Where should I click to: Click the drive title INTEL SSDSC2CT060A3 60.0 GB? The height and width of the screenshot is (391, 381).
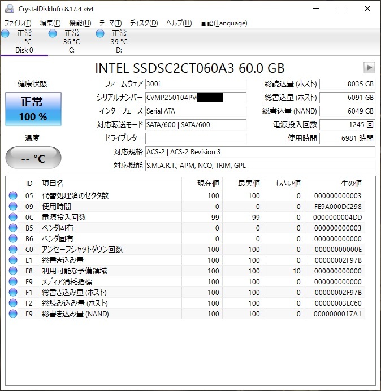coord(189,68)
